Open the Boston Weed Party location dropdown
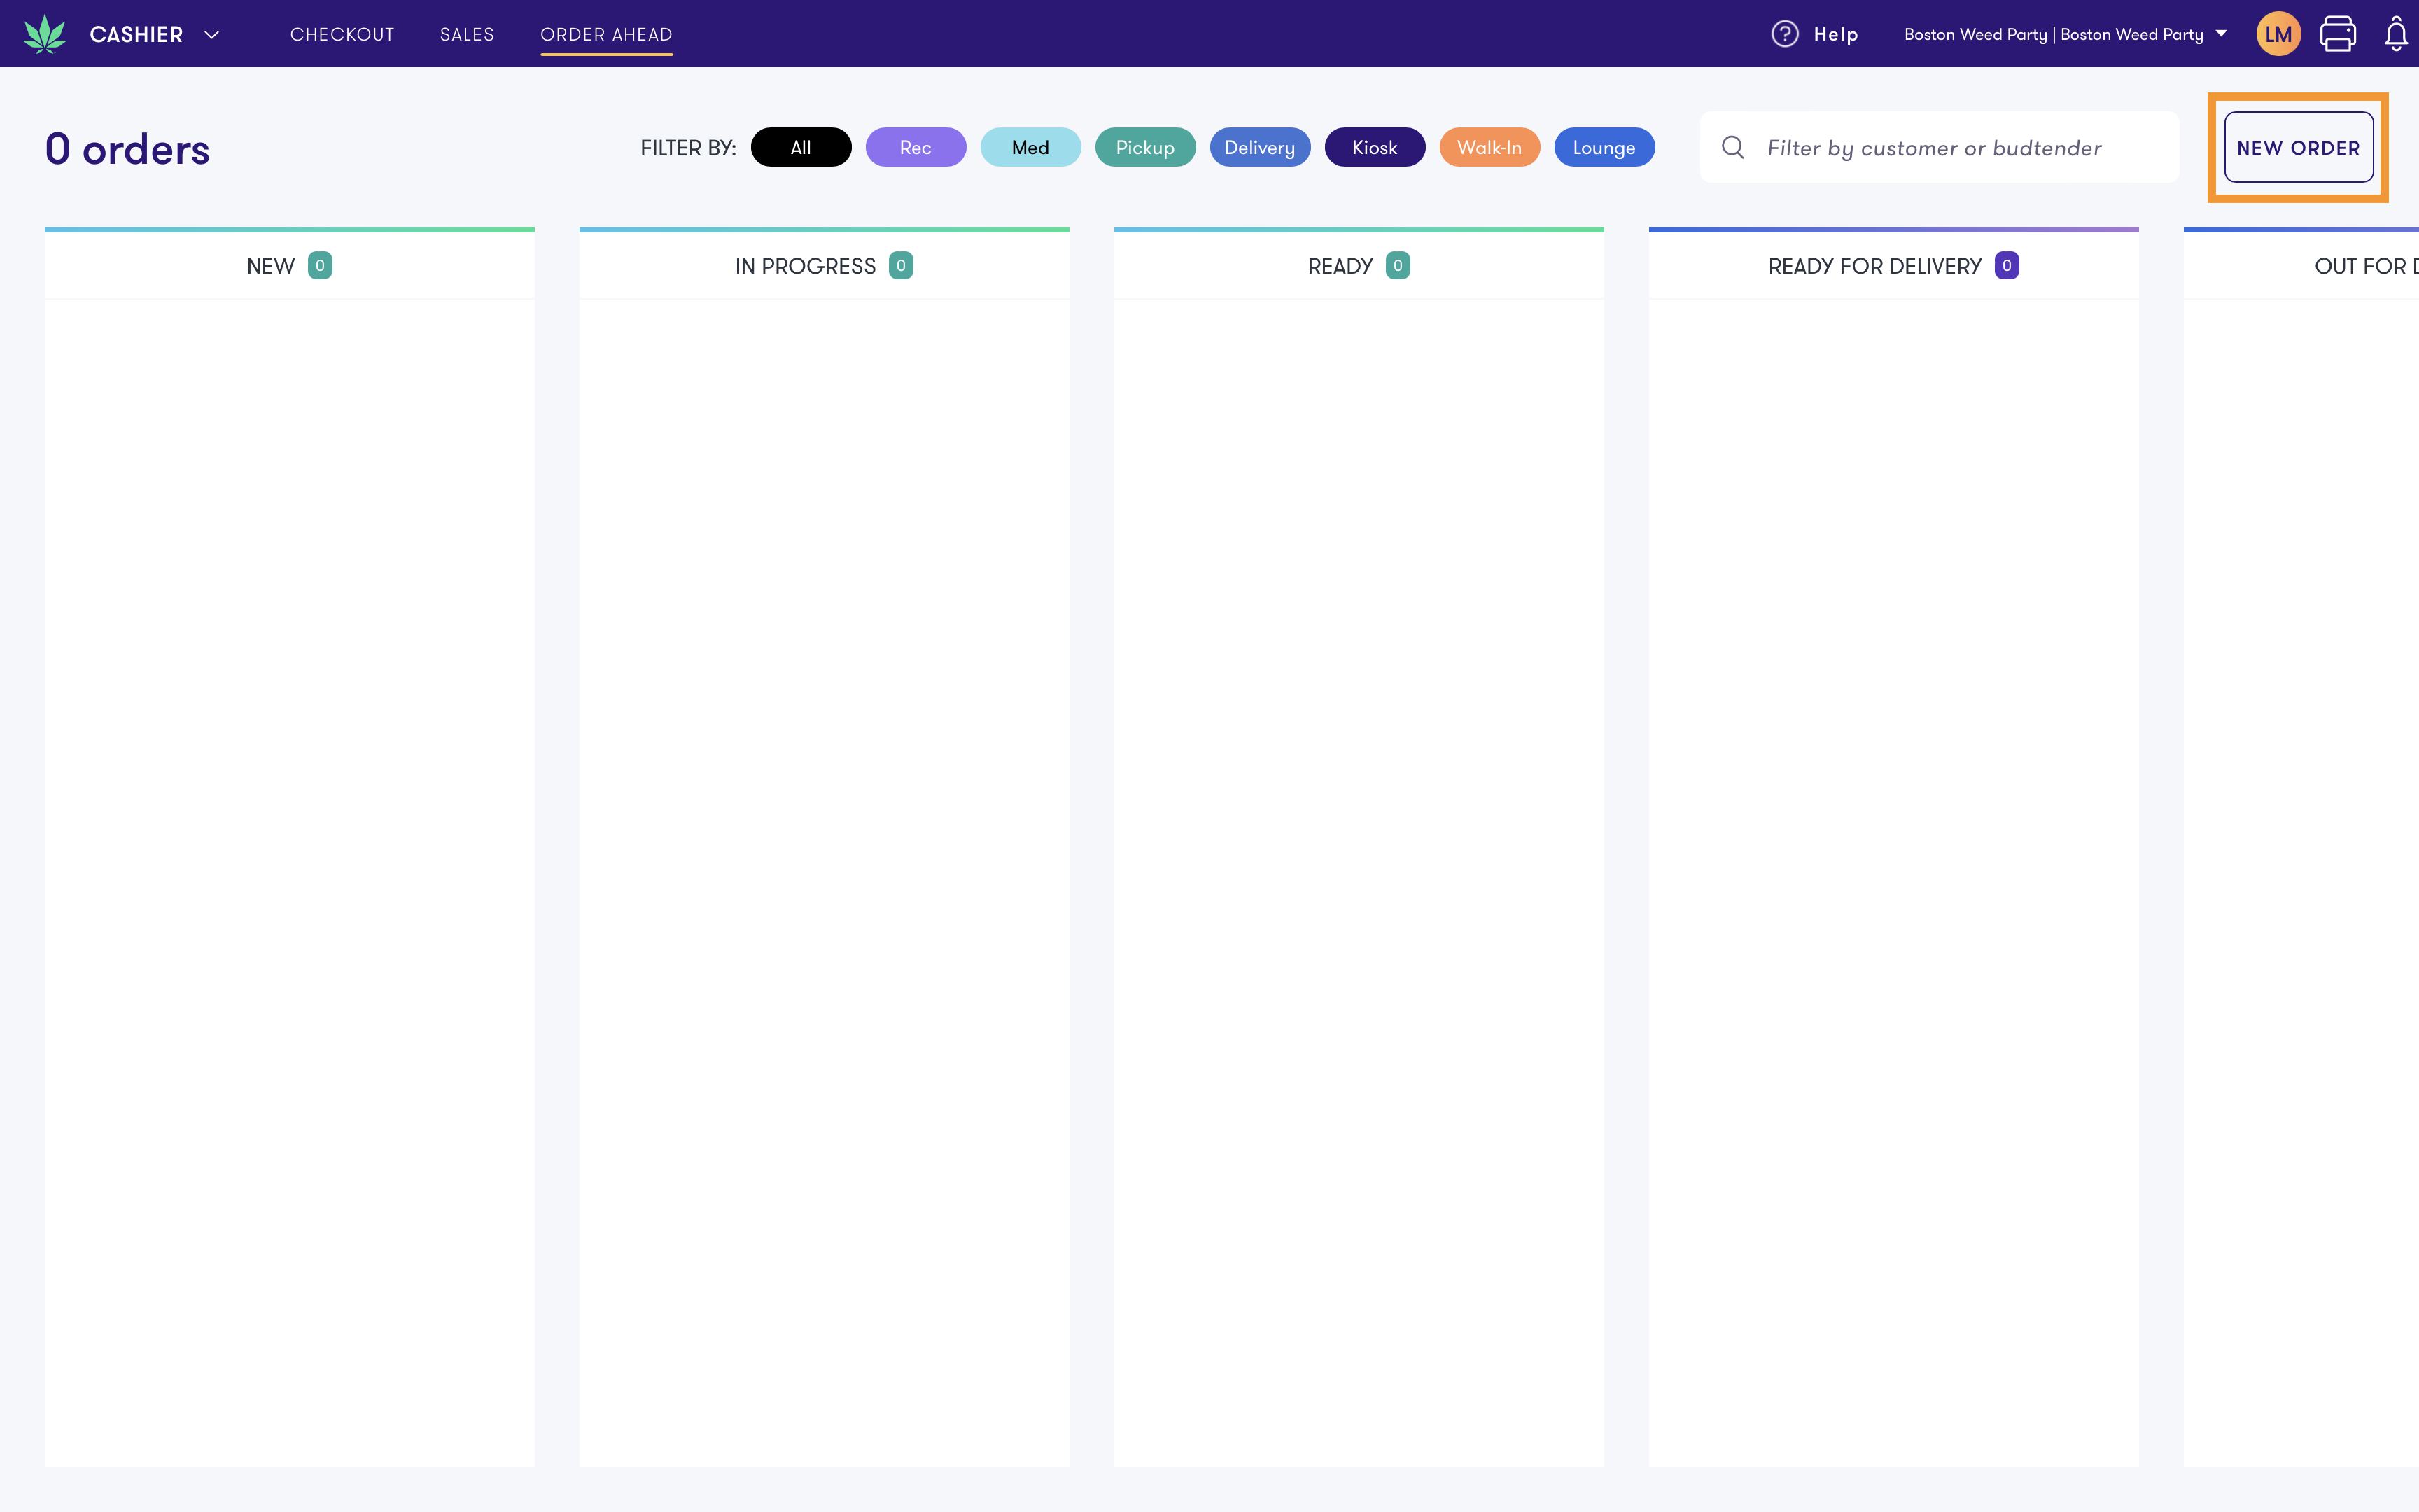The image size is (2419, 1512). click(2065, 34)
